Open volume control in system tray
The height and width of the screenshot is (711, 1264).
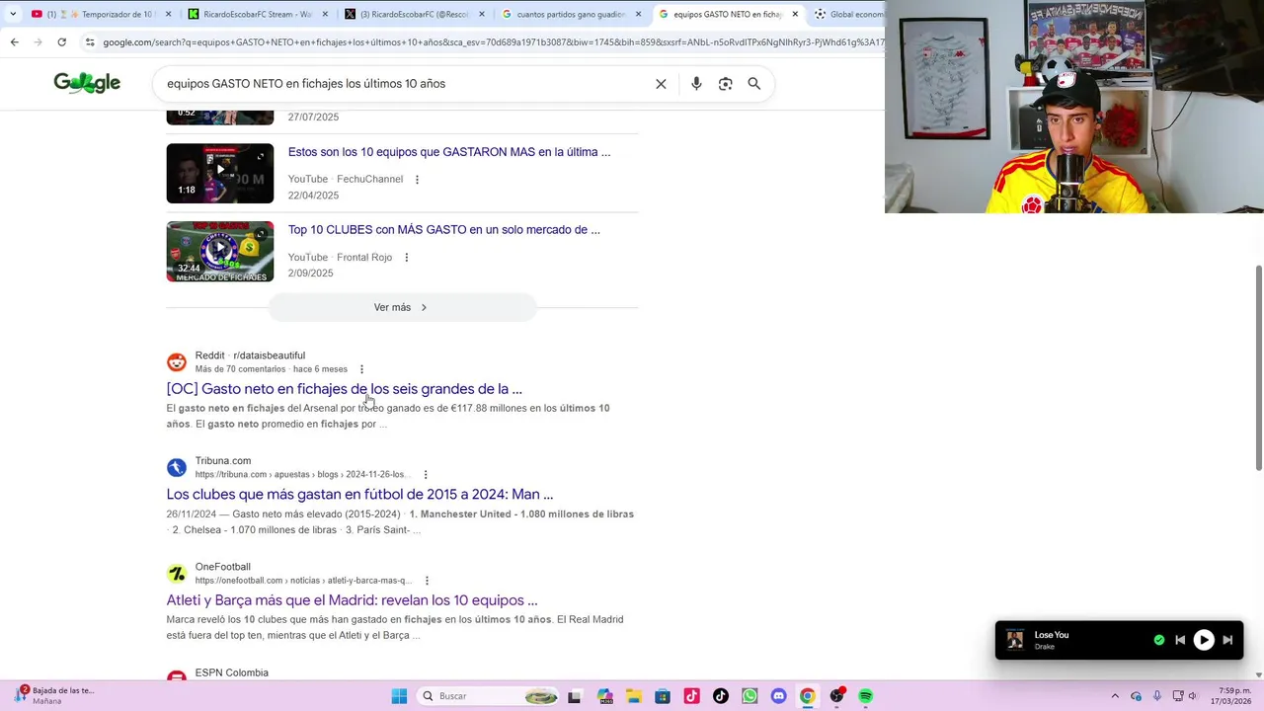point(1192,696)
